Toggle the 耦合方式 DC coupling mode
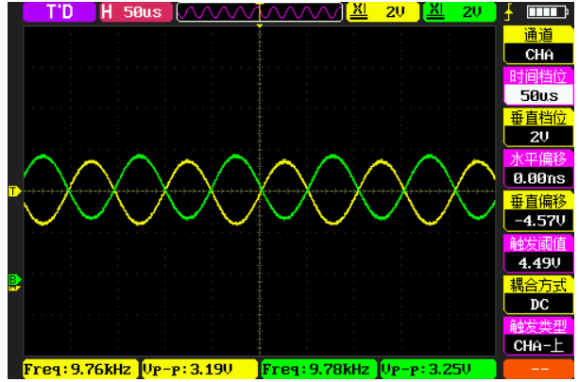 538,295
